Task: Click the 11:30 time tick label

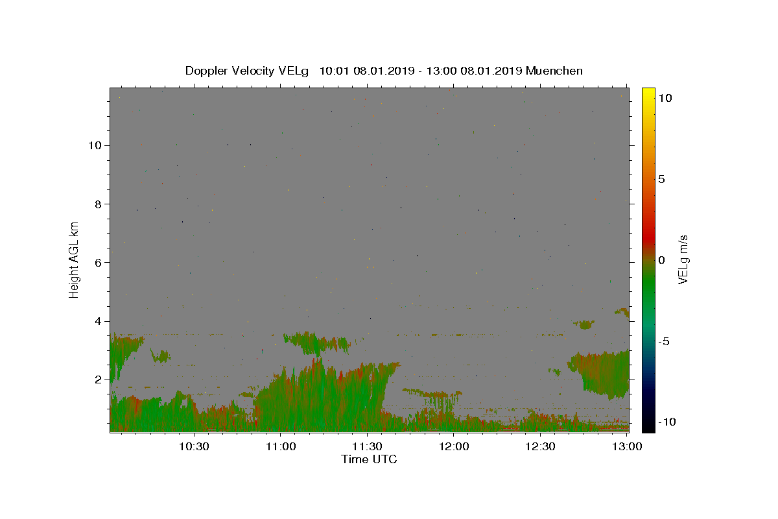Action: [x=368, y=446]
